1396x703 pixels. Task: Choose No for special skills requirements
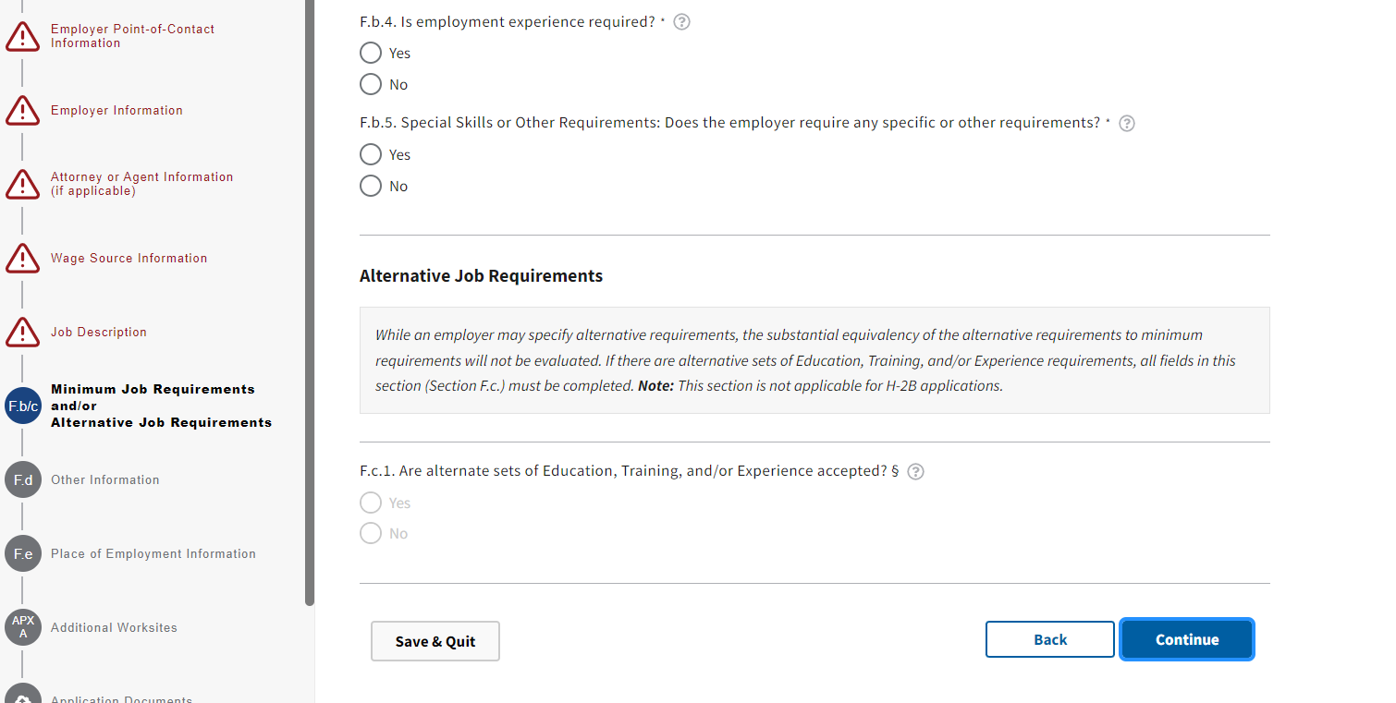click(x=371, y=187)
